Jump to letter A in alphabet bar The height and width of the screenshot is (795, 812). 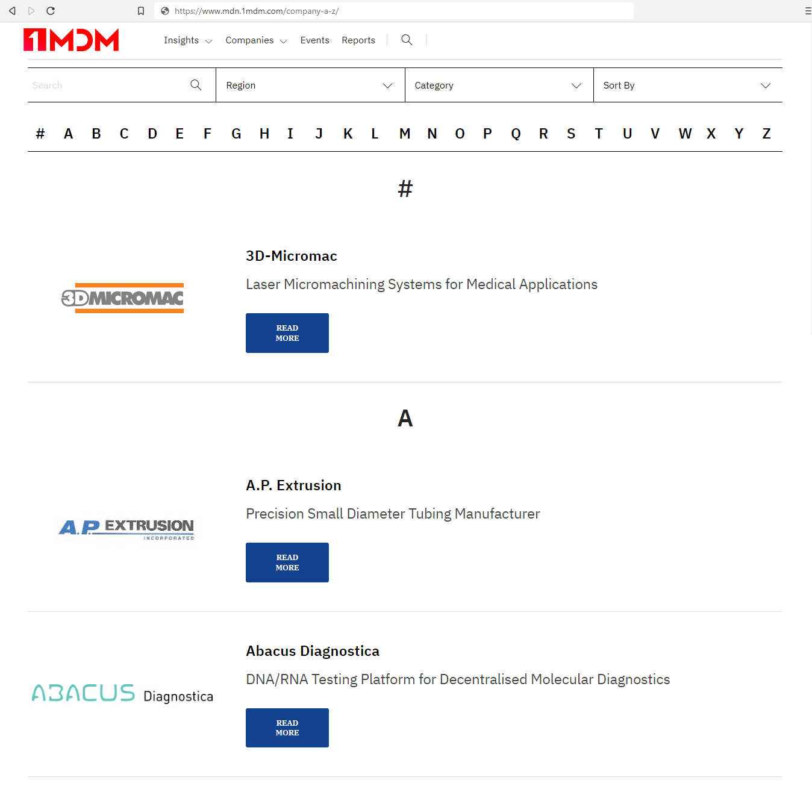coord(68,133)
